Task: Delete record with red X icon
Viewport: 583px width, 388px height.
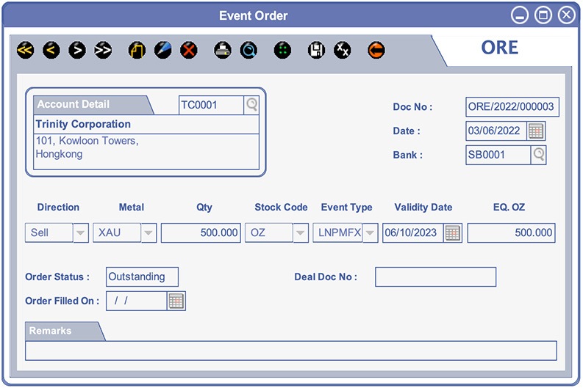Action: (x=189, y=50)
